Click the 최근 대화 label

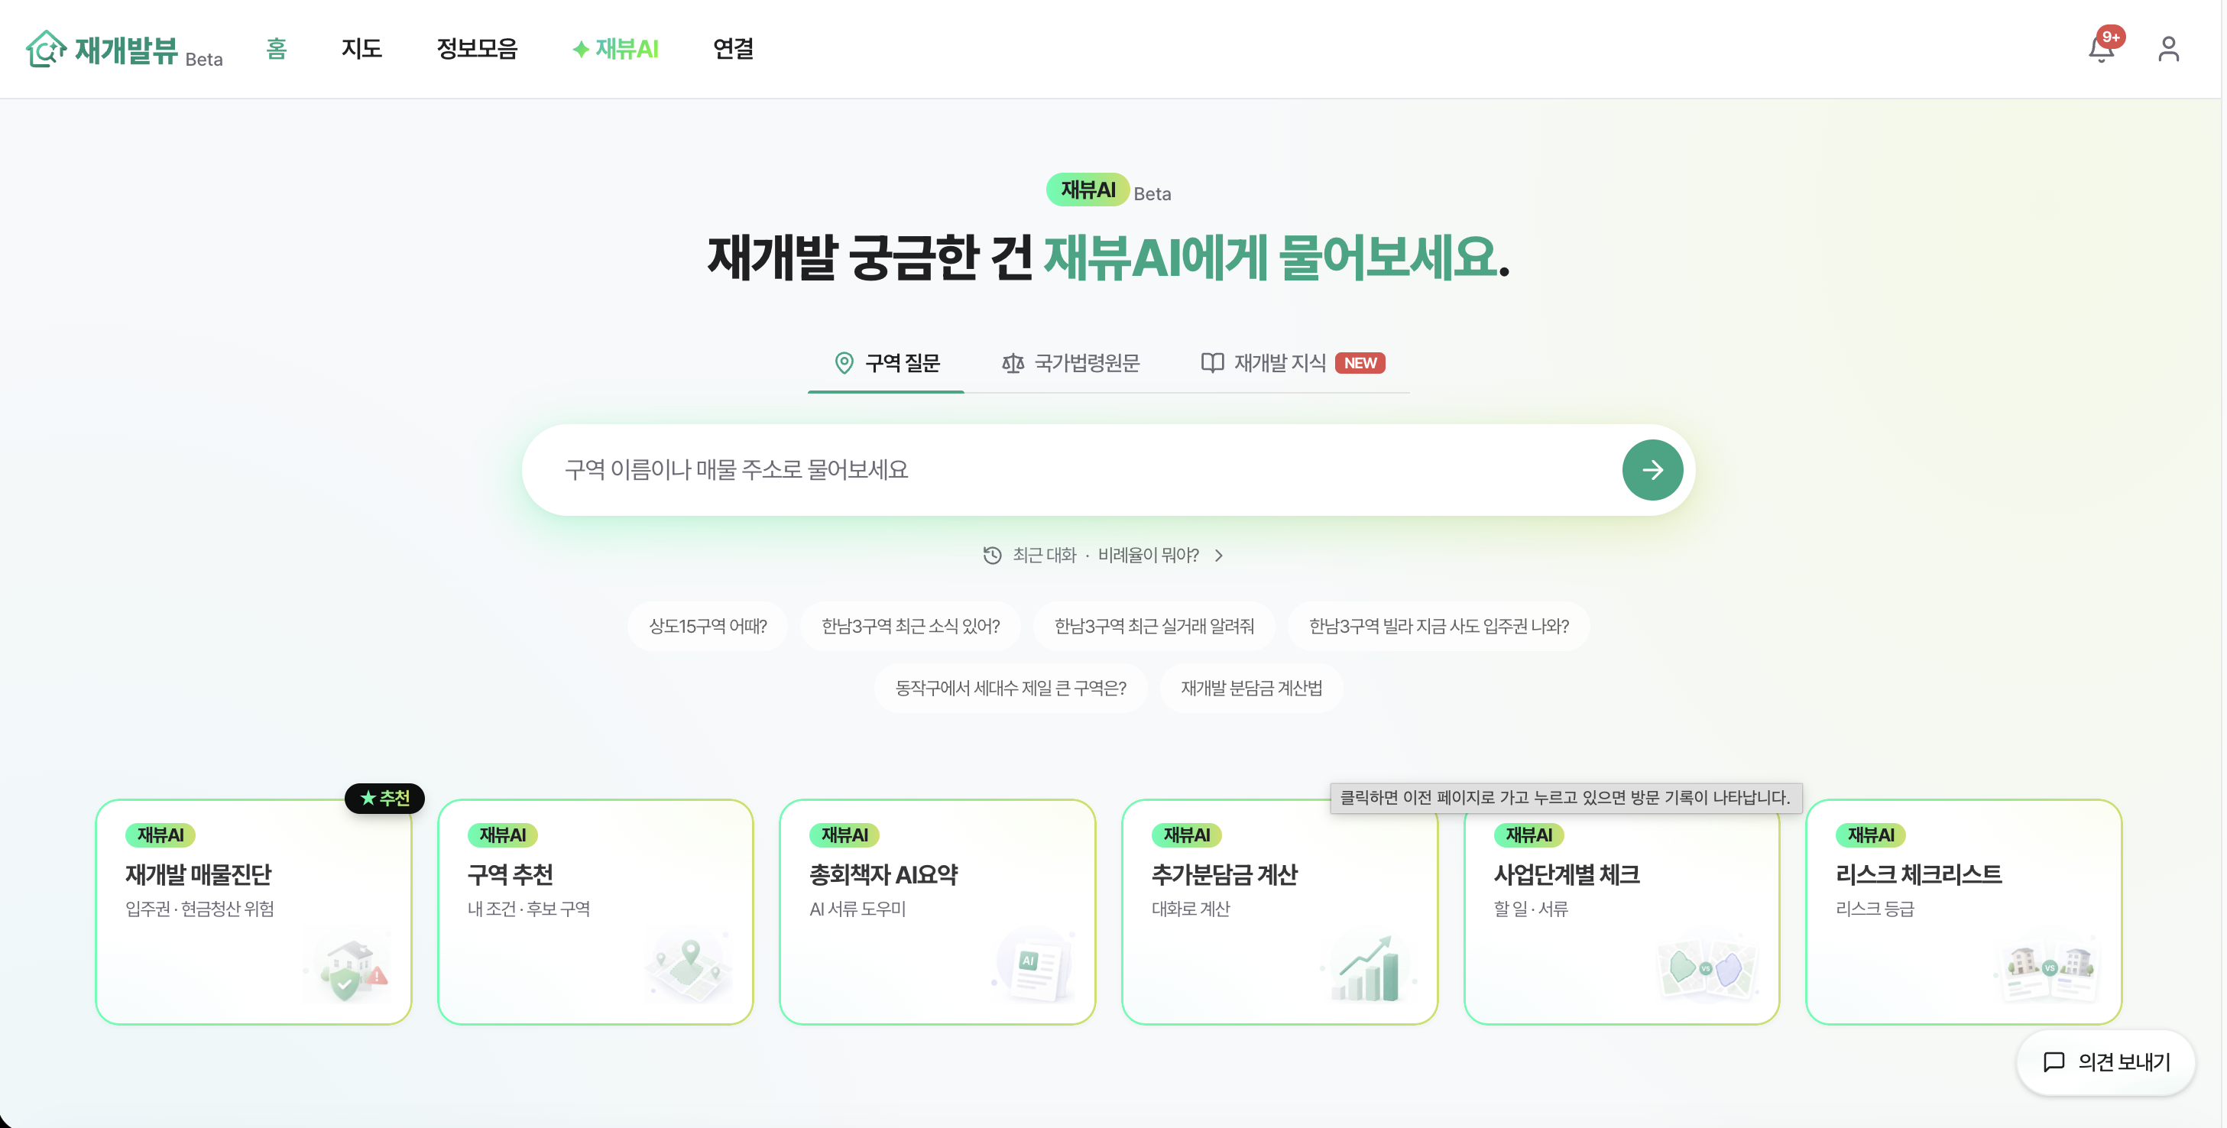(x=1045, y=555)
